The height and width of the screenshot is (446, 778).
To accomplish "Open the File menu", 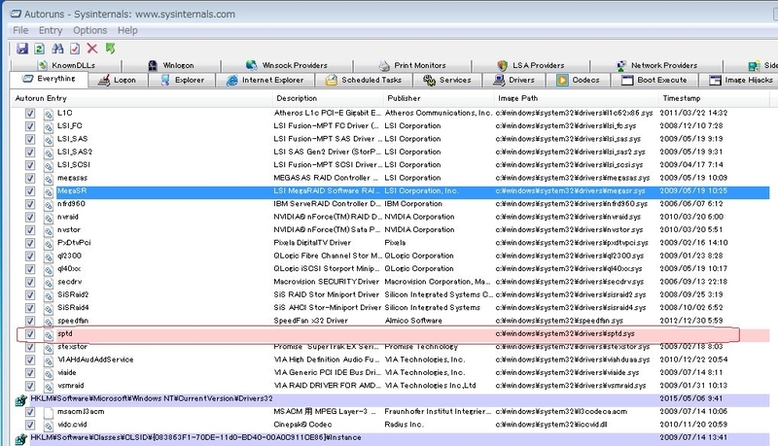I will coord(20,30).
